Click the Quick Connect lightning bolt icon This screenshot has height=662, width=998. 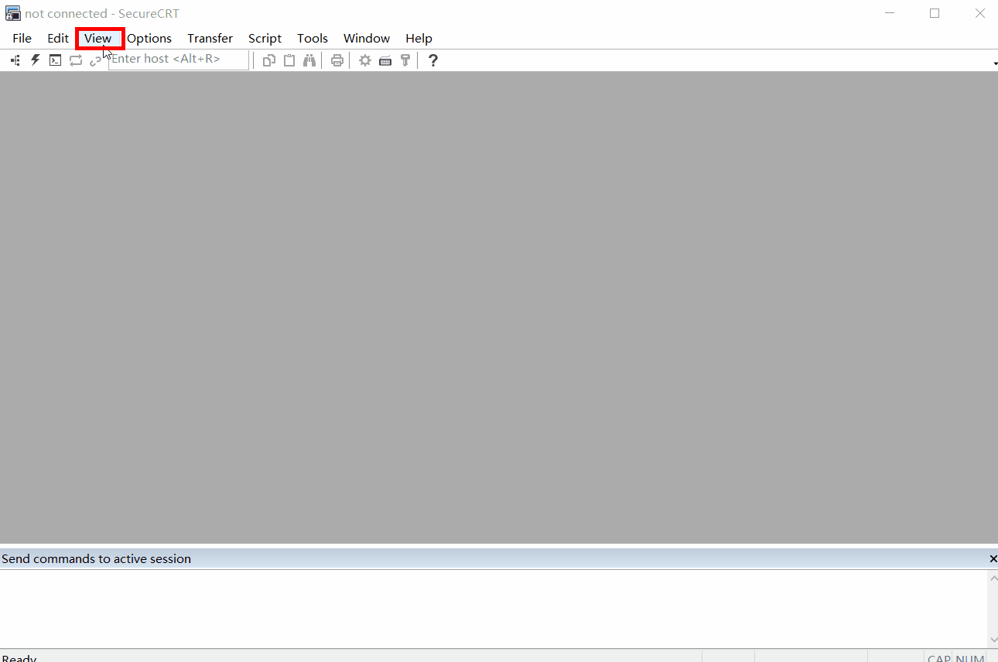tap(35, 60)
